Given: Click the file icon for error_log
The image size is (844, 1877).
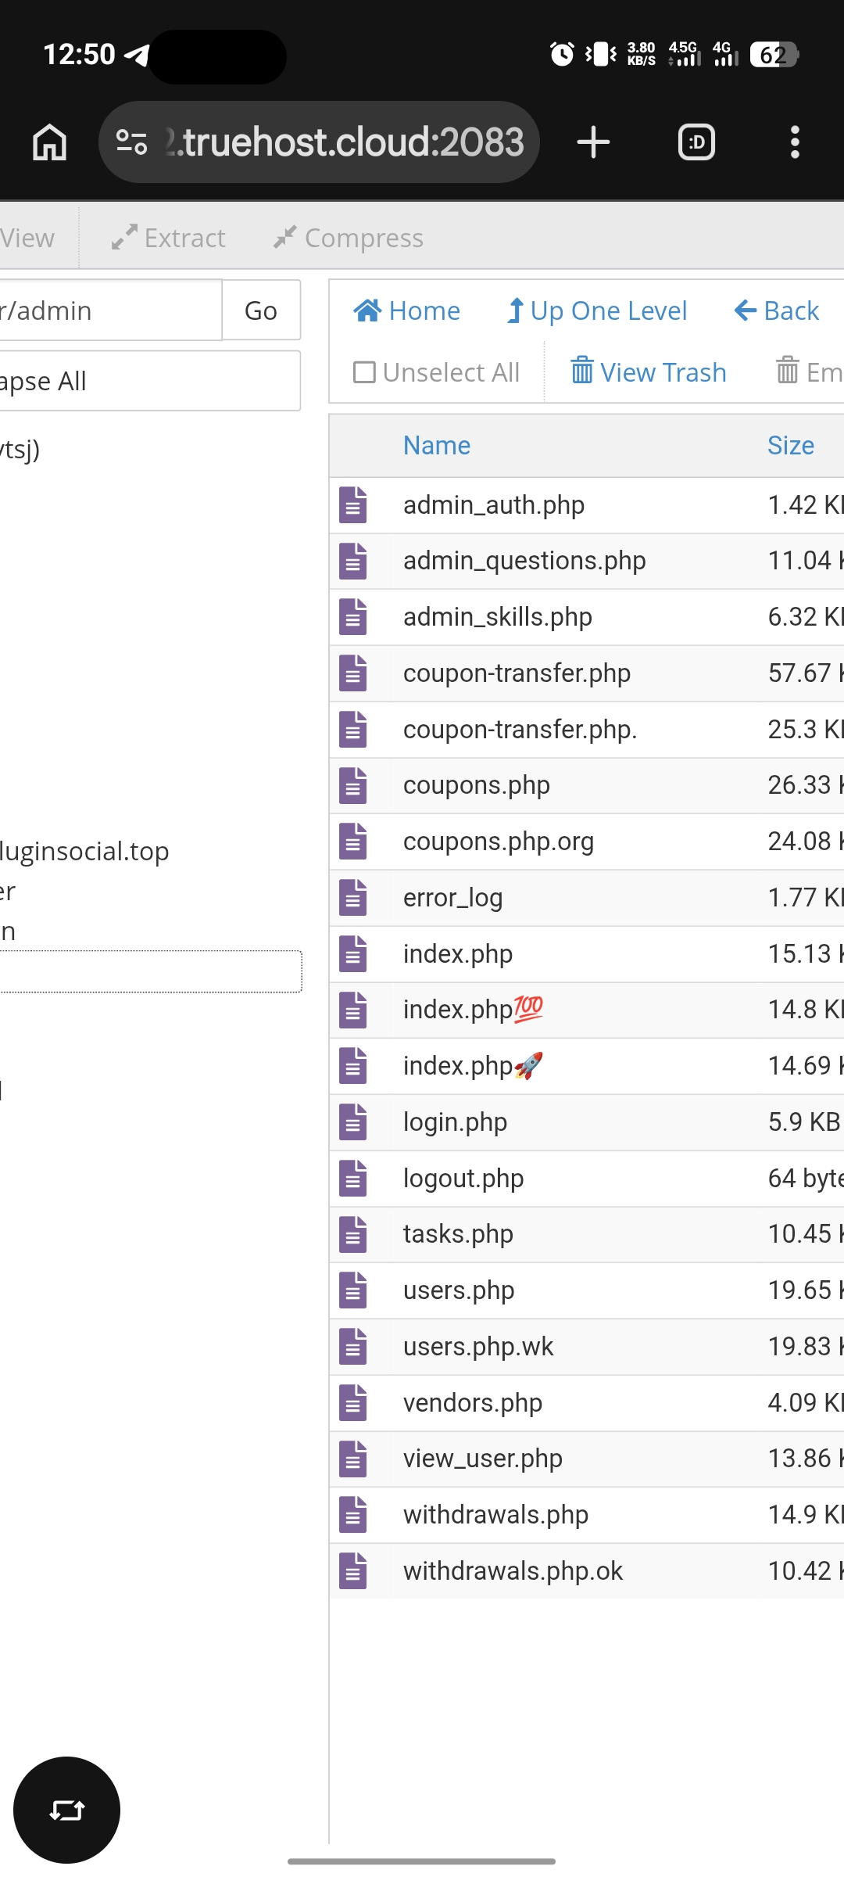Looking at the screenshot, I should 353,898.
